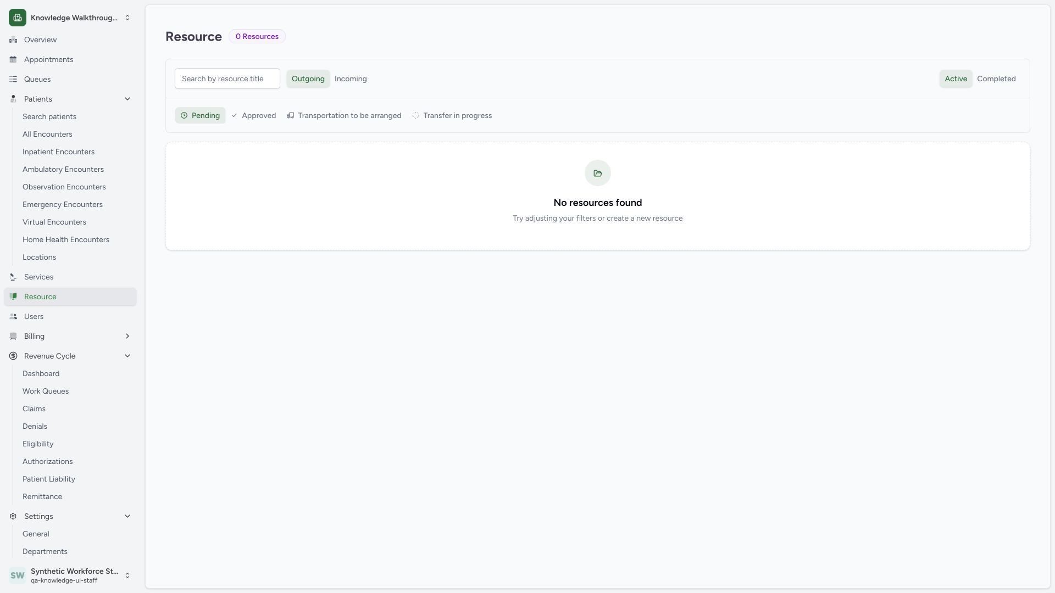Screen dimensions: 1055x593
Task: Open the user account menu chevron
Action: pyautogui.click(x=127, y=576)
